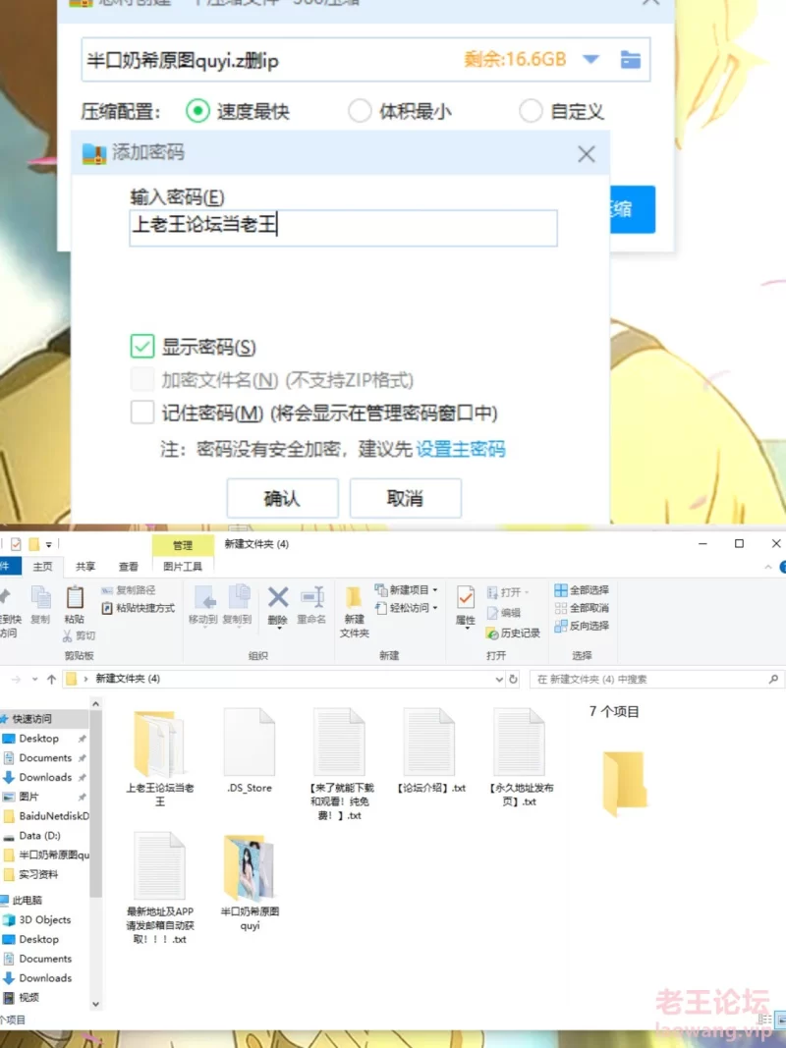The image size is (786, 1048).
Task: Click the 移动到 ribbon icon
Action: (x=202, y=605)
